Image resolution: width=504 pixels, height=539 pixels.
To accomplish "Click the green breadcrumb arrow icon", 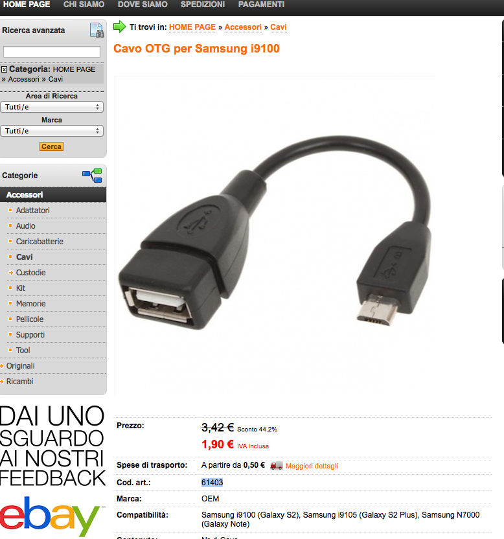I will pyautogui.click(x=120, y=27).
